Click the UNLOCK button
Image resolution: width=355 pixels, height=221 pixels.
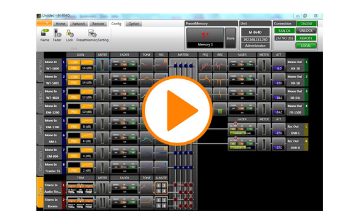click(x=306, y=31)
